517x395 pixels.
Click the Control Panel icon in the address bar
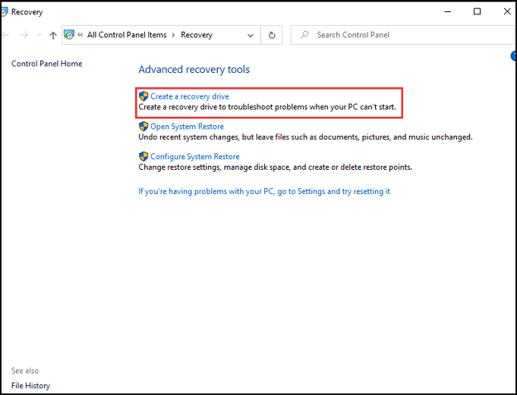coord(69,35)
